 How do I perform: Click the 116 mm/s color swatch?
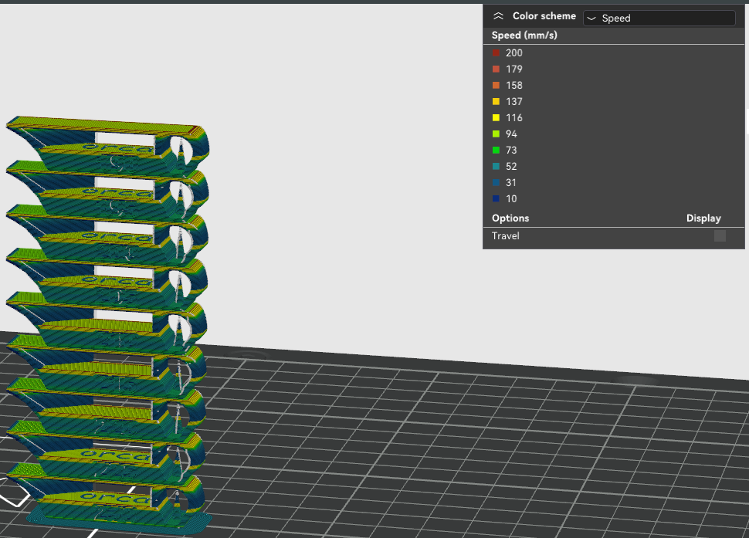[496, 118]
